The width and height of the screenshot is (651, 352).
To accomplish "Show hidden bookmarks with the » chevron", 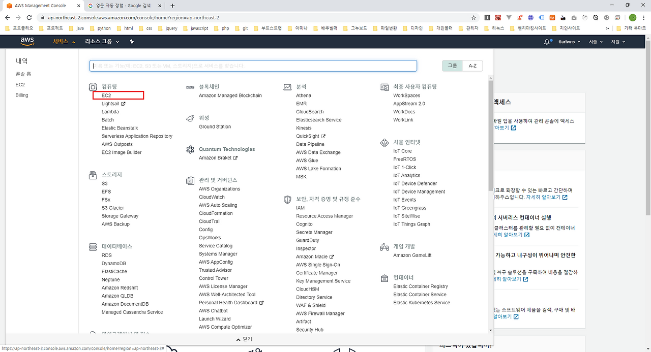I will (x=607, y=28).
